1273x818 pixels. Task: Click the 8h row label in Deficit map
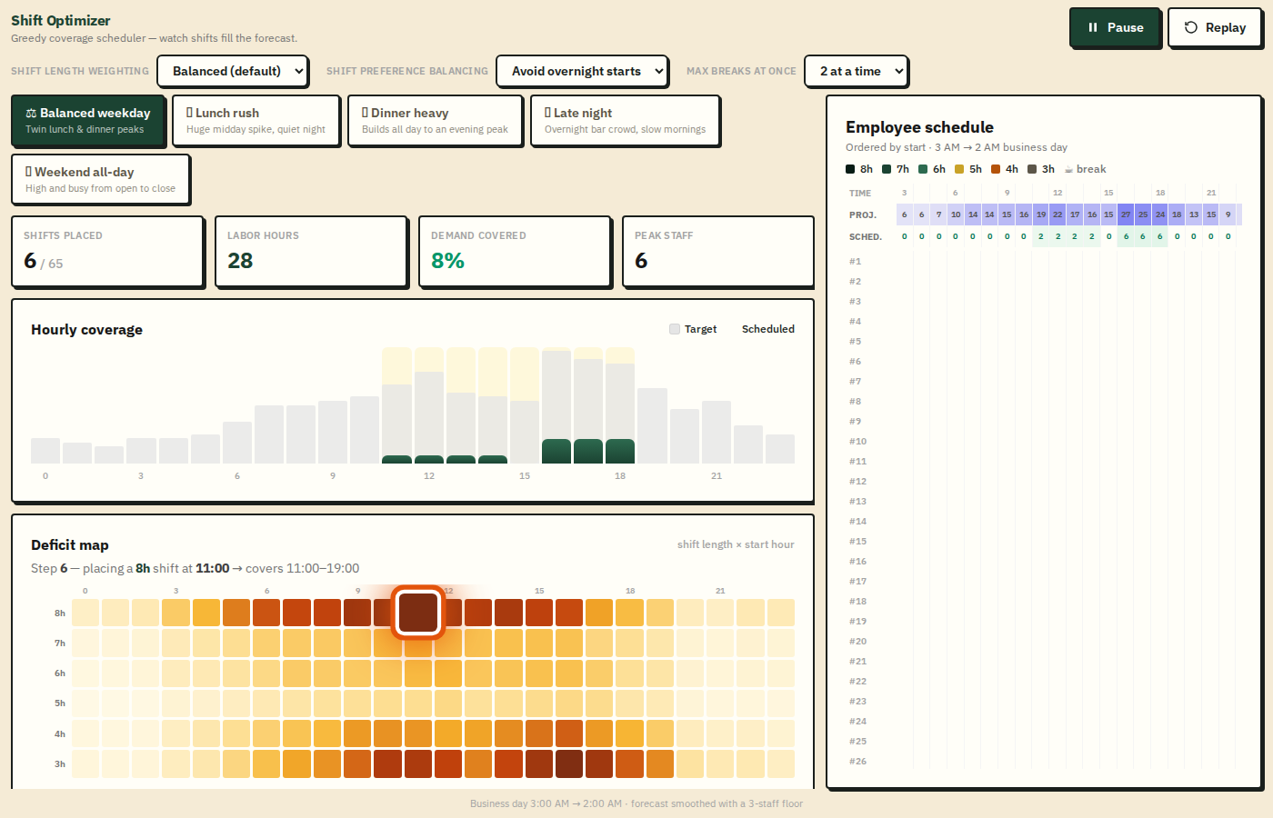pos(60,613)
